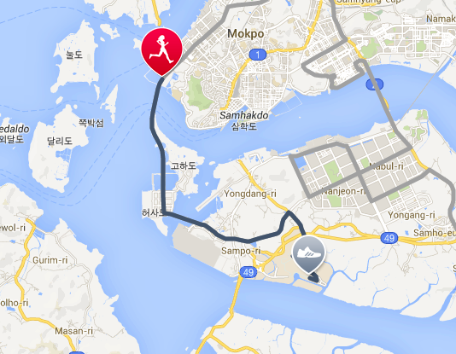Select the Masan-ri label
This screenshot has width=456, height=354.
(74, 331)
